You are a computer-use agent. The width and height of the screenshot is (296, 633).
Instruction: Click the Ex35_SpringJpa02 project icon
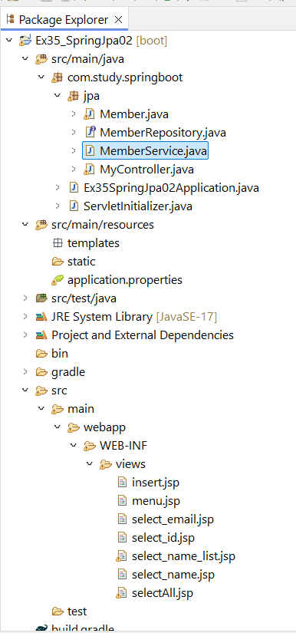[25, 41]
